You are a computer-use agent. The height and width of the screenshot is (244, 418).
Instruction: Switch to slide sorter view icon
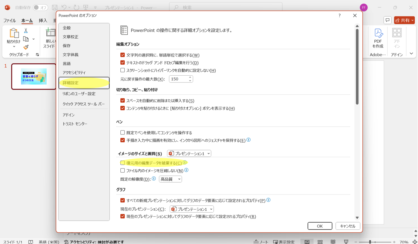(x=320, y=242)
